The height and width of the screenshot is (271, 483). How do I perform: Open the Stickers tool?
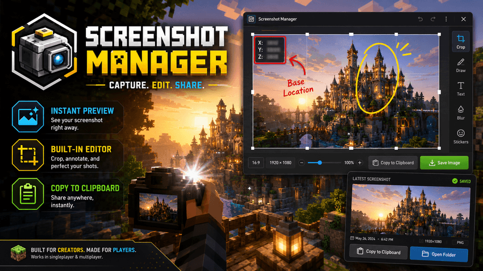click(460, 137)
